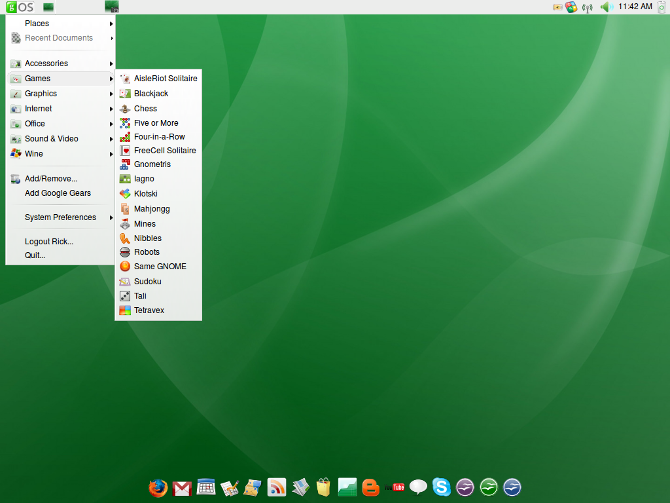Launch Four-in-a-Row
The height and width of the screenshot is (503, 670).
click(158, 137)
